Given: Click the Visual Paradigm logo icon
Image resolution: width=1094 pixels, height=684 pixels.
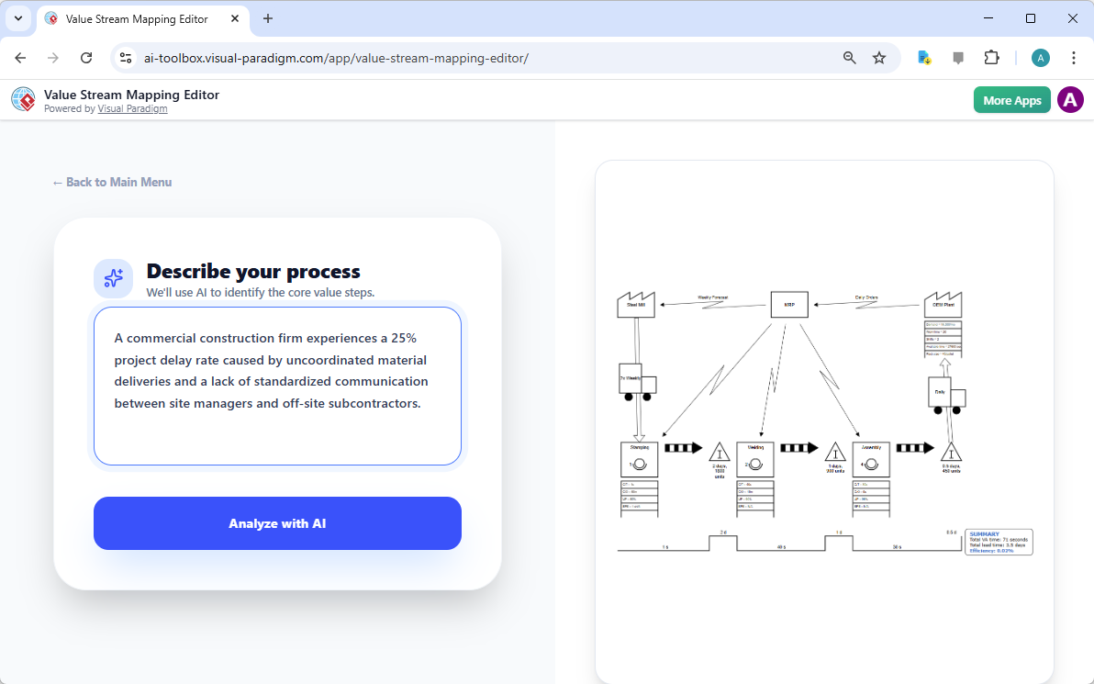Looking at the screenshot, I should (23, 99).
